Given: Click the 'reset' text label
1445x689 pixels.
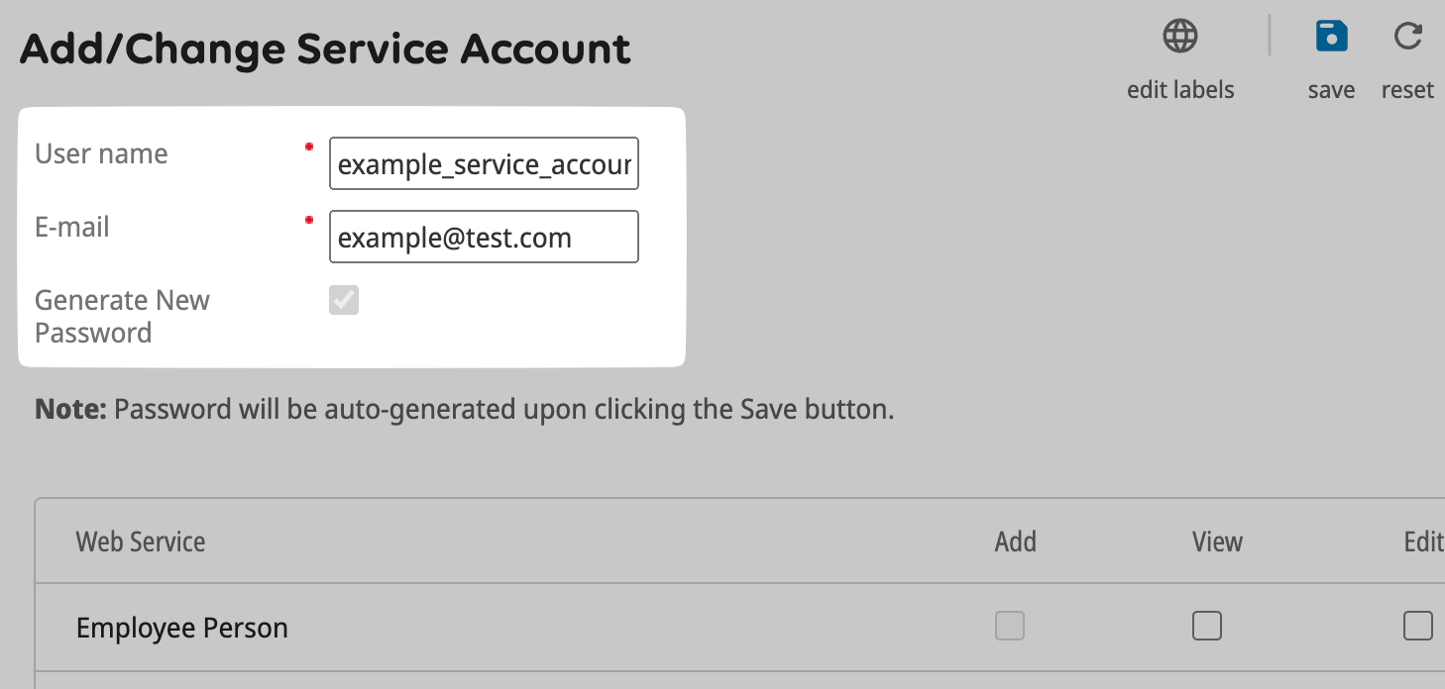Looking at the screenshot, I should click(1407, 90).
